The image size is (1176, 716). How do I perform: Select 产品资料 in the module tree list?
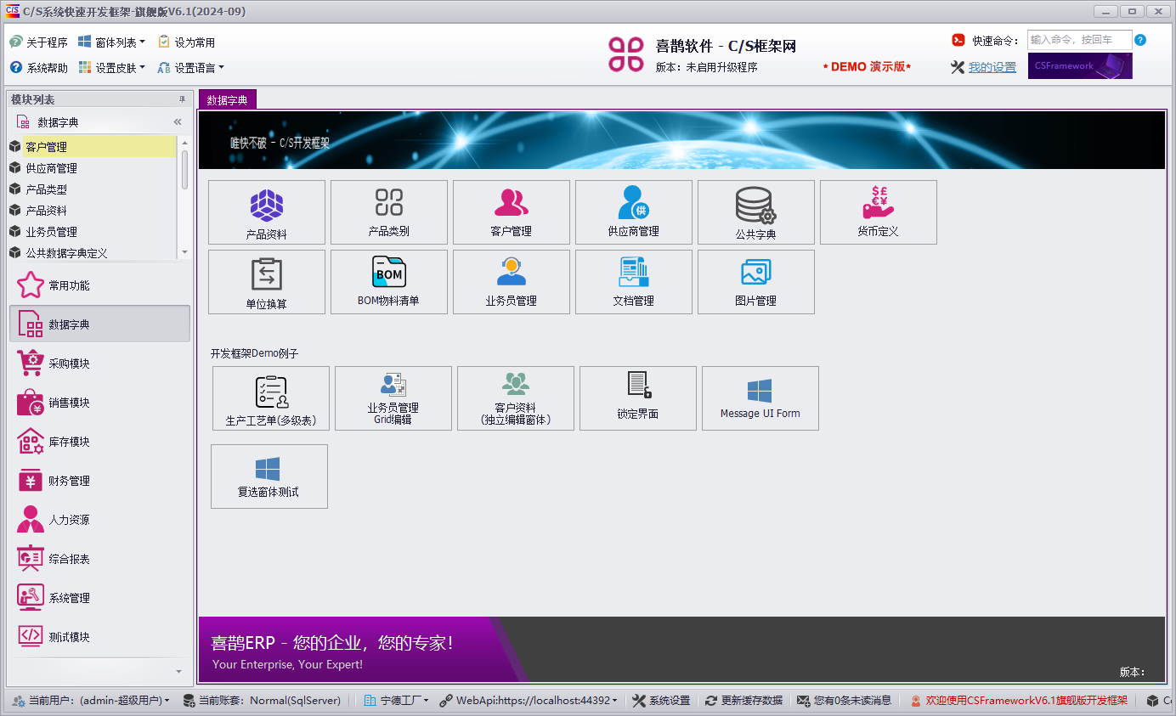(x=92, y=211)
